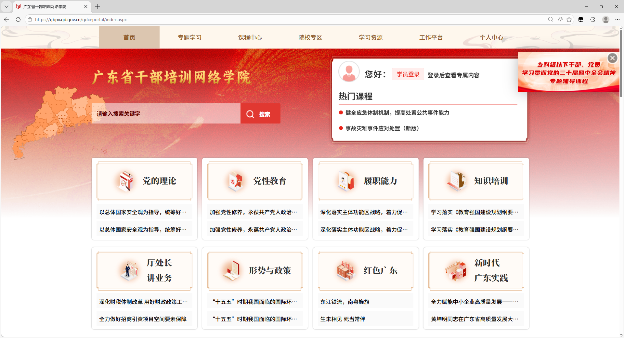This screenshot has width=624, height=338.
Task: Open hot course 事故灾难事件应对处置（新版）
Action: point(382,128)
